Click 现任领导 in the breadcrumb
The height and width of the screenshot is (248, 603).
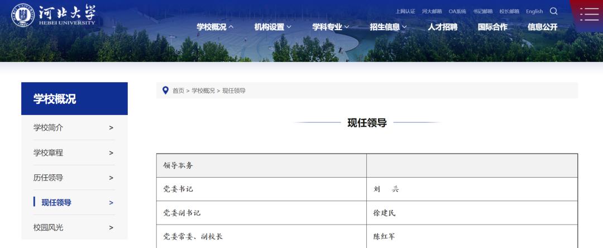point(234,90)
